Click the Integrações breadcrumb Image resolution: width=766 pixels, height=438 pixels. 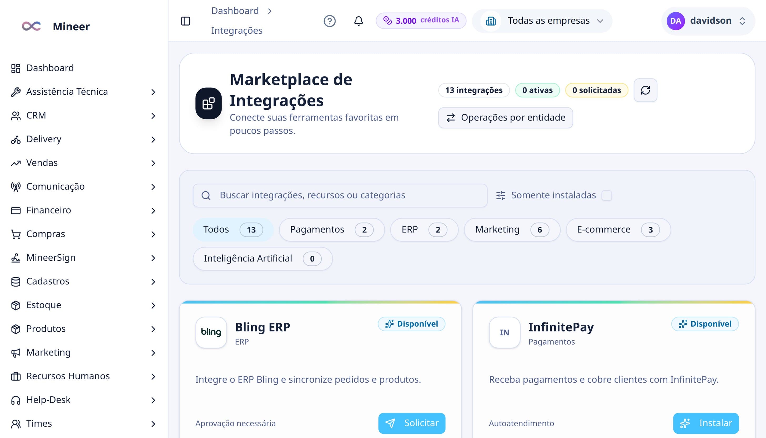click(x=236, y=31)
